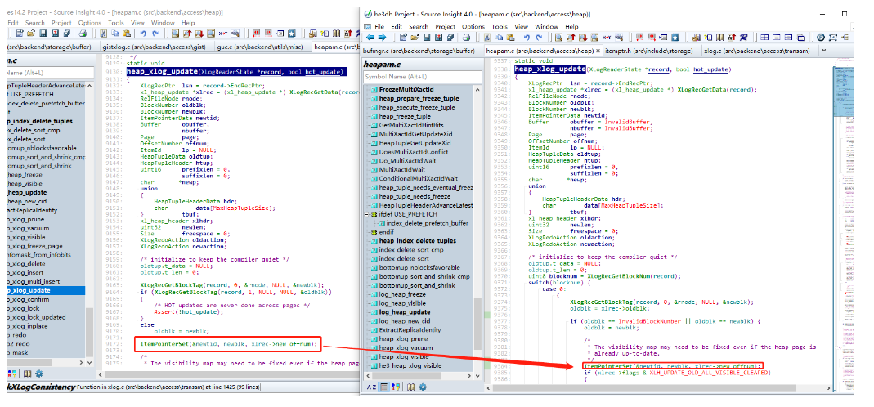The width and height of the screenshot is (874, 407).
Task: Click star bookmark icon in left window toolbar
Action: tap(292, 34)
